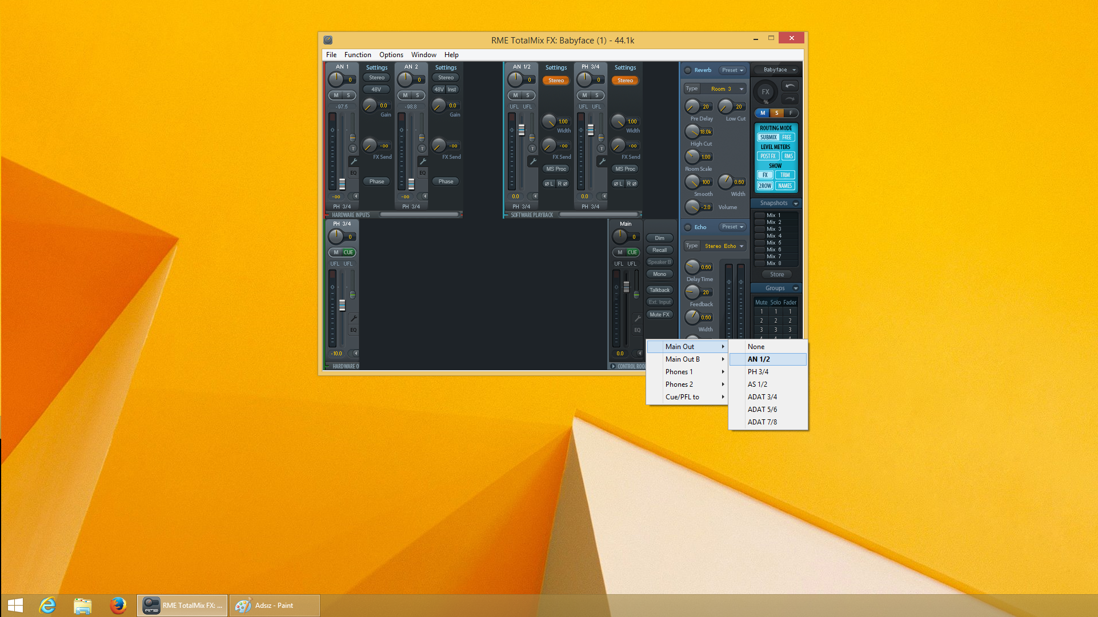Enable the Reverb power toggle
This screenshot has width=1098, height=617.
688,70
